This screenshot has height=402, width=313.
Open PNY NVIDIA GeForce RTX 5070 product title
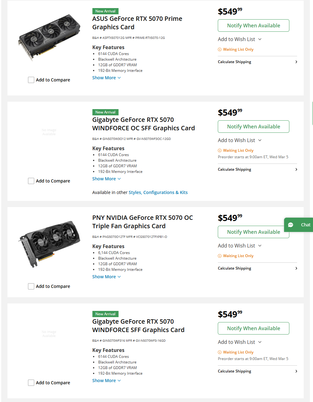tap(142, 222)
